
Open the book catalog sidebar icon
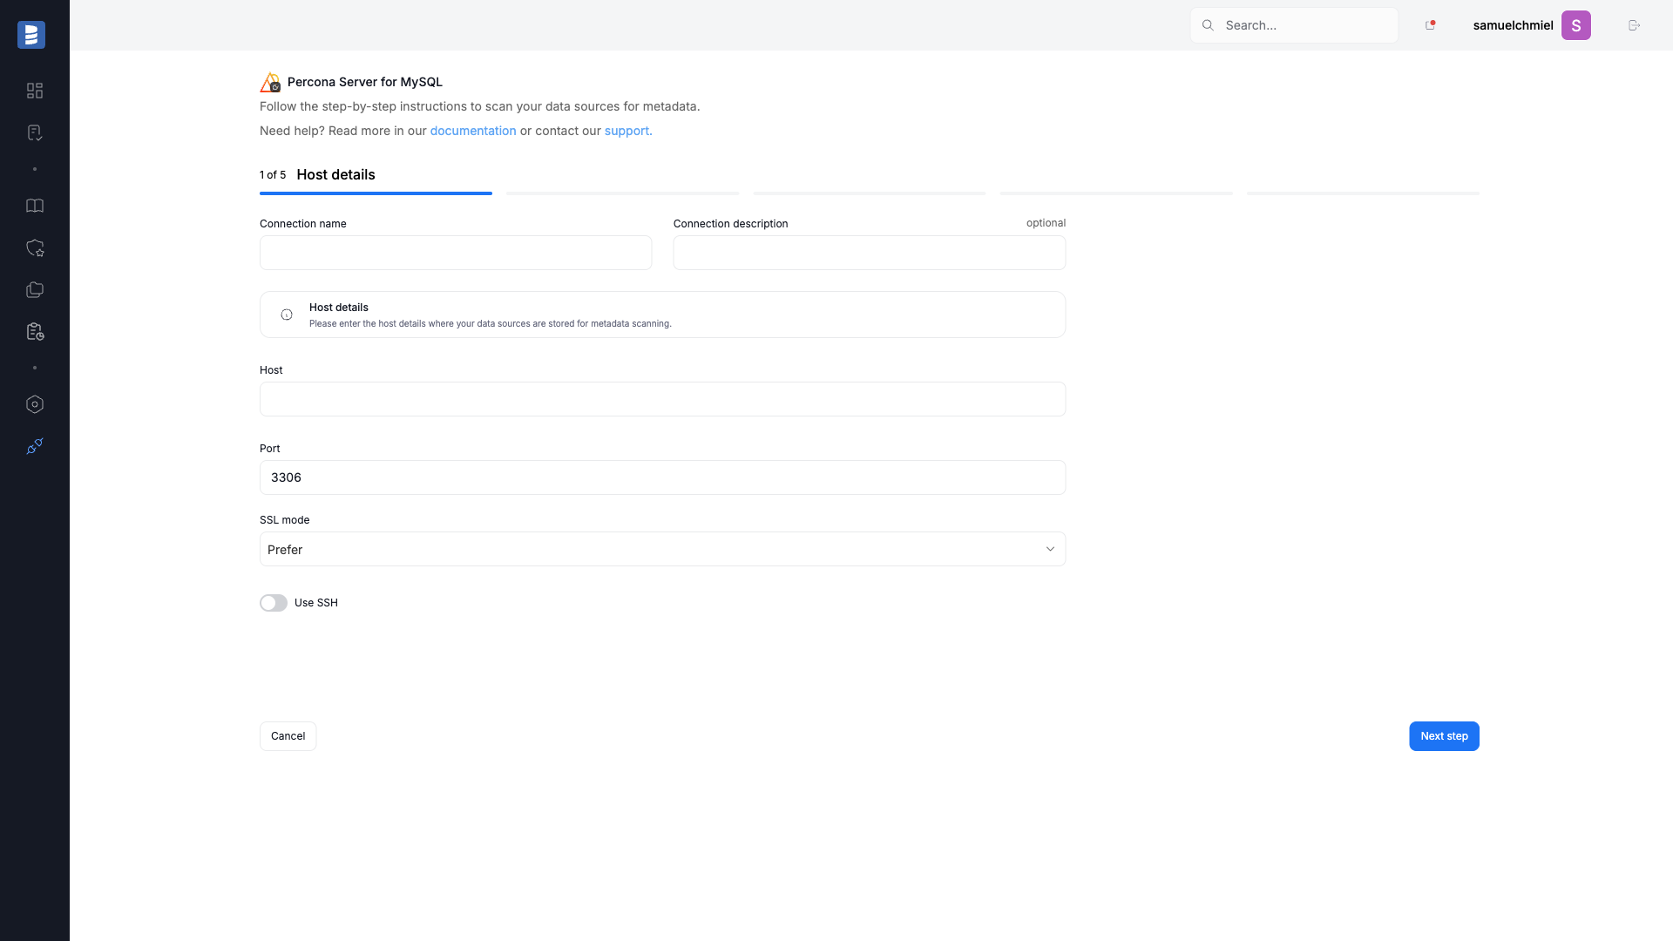tap(35, 206)
